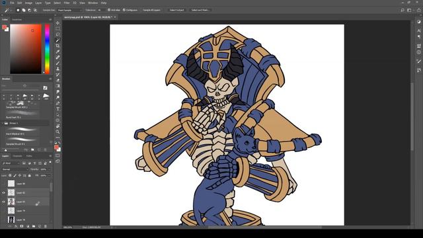Open the search icon in options bar
The height and width of the screenshot is (238, 423).
[x=403, y=10]
